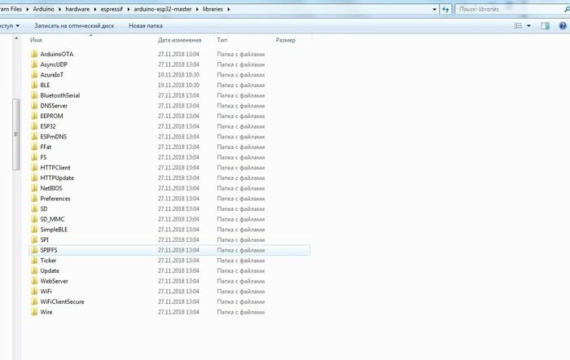Sort by the 'Имя' column header
This screenshot has width=570, height=360.
[x=37, y=39]
